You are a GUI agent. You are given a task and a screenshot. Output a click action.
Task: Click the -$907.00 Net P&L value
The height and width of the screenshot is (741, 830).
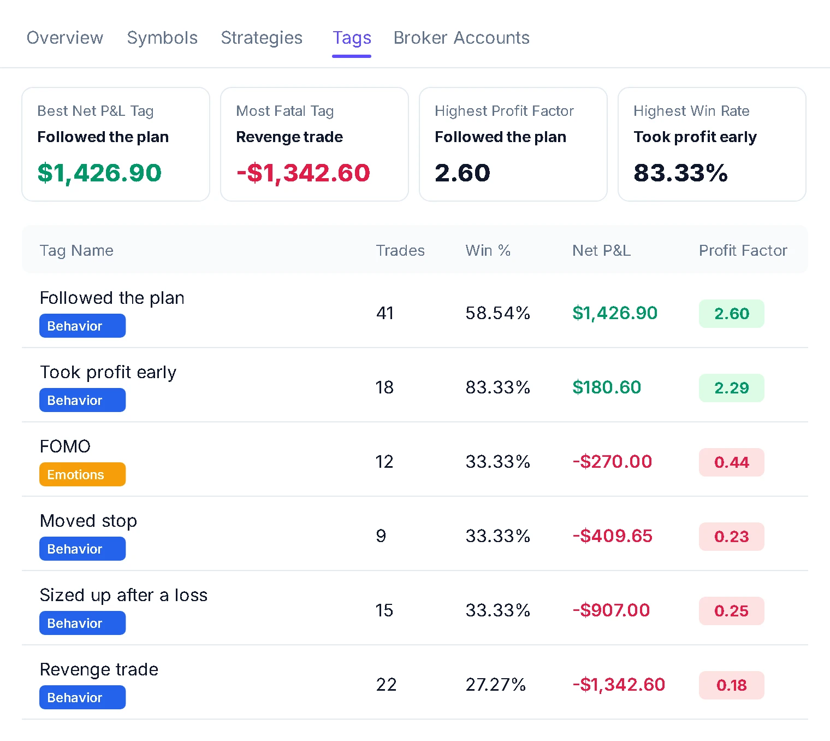coord(611,610)
